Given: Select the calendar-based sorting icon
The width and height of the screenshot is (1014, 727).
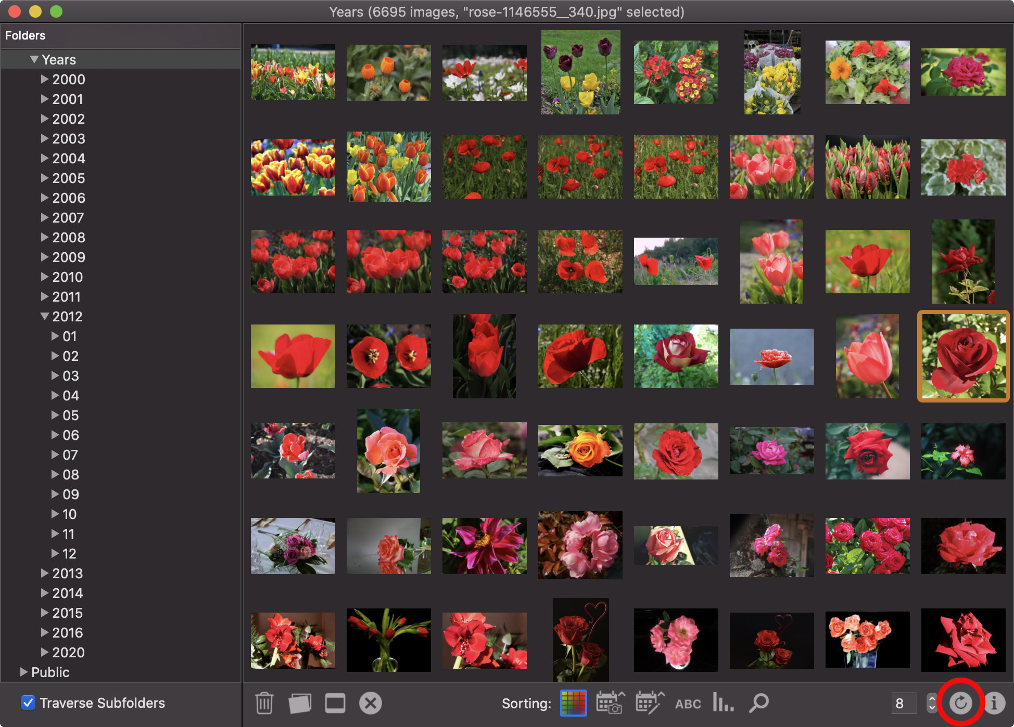Looking at the screenshot, I should tap(610, 703).
